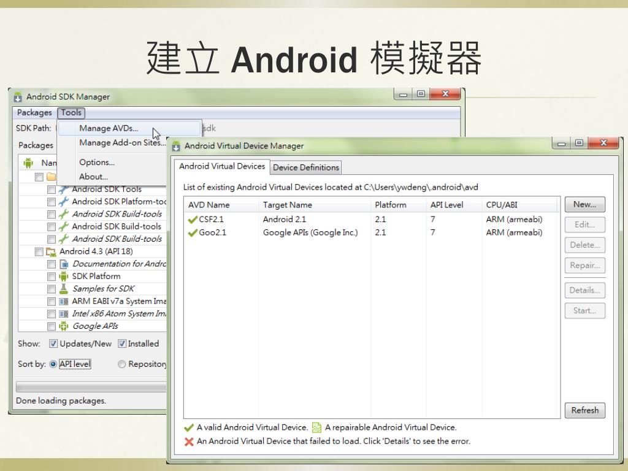Click the Documentation for Android icon
Screen dimensions: 628x471
(64, 264)
